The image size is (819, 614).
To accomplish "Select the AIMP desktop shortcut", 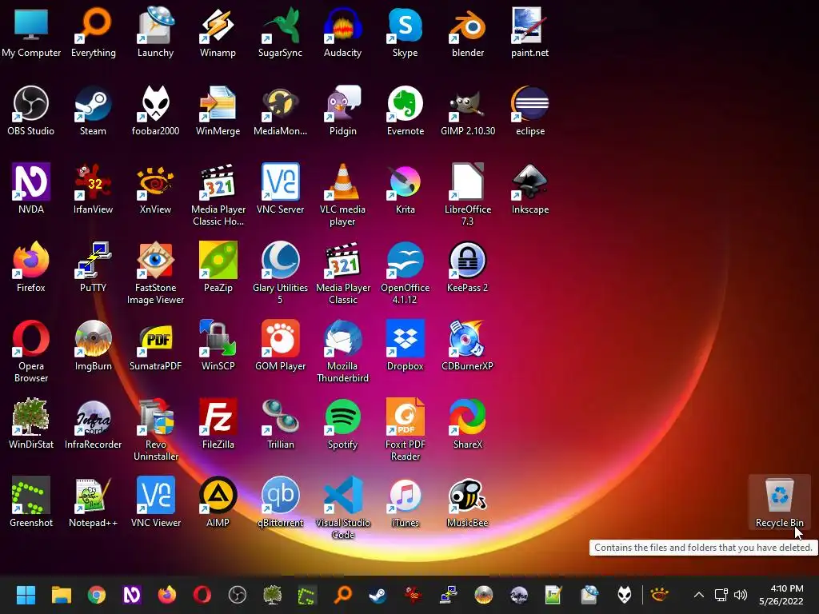I will point(218,502).
